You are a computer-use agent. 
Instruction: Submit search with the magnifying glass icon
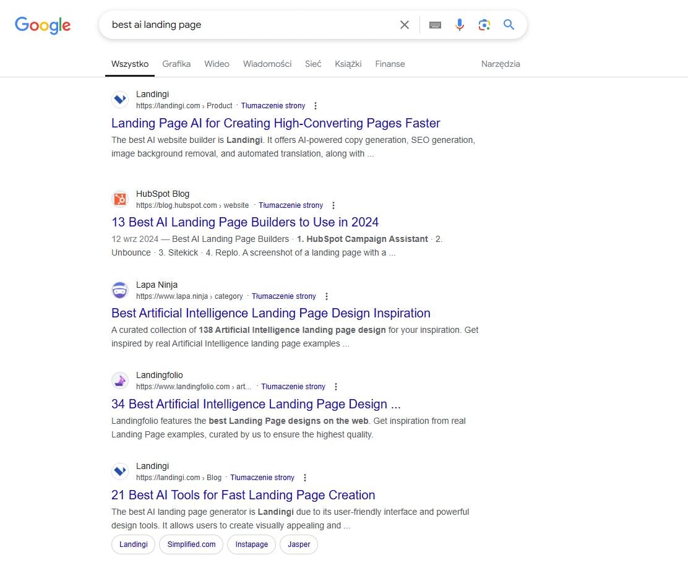point(509,25)
